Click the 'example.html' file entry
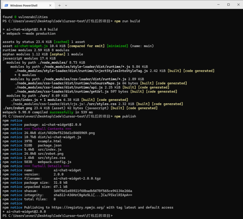 (50, 141)
